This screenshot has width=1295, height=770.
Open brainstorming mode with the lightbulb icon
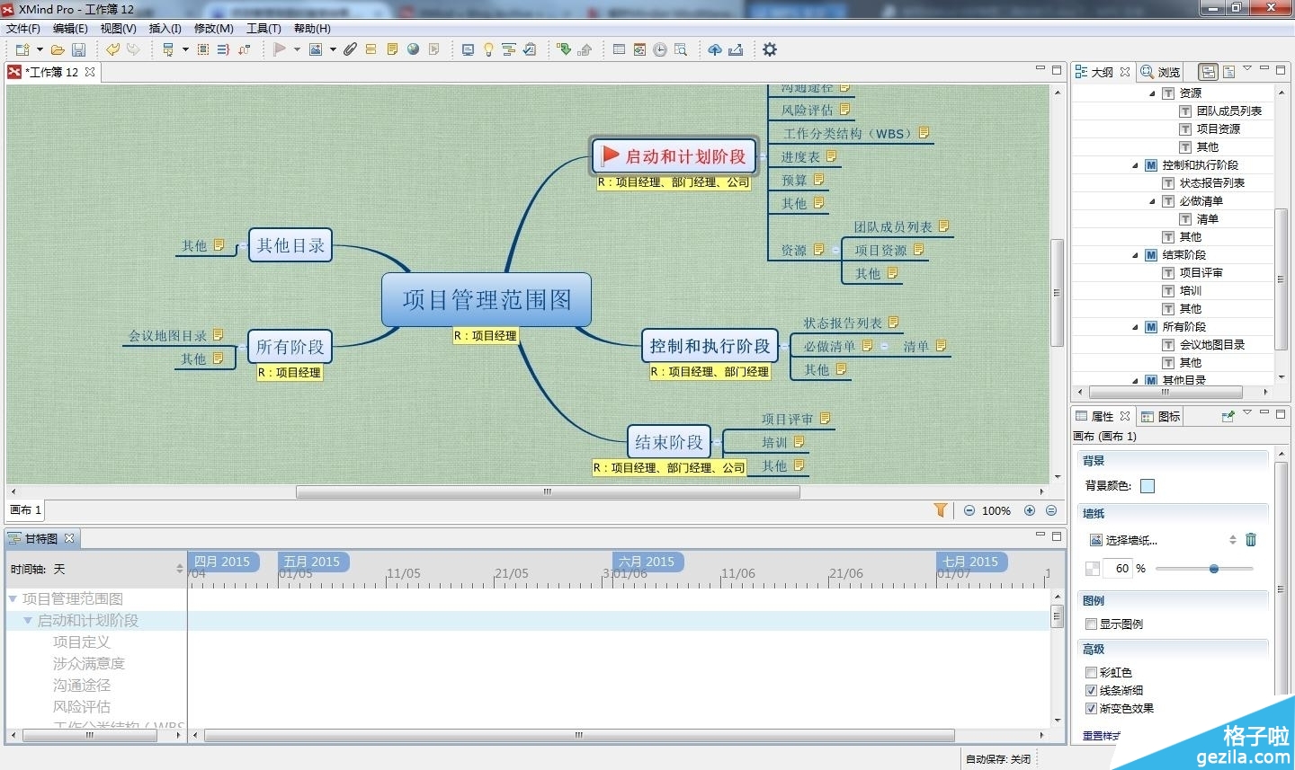(488, 49)
